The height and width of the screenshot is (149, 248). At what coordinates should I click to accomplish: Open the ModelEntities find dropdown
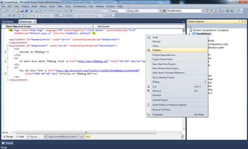pos(201,11)
